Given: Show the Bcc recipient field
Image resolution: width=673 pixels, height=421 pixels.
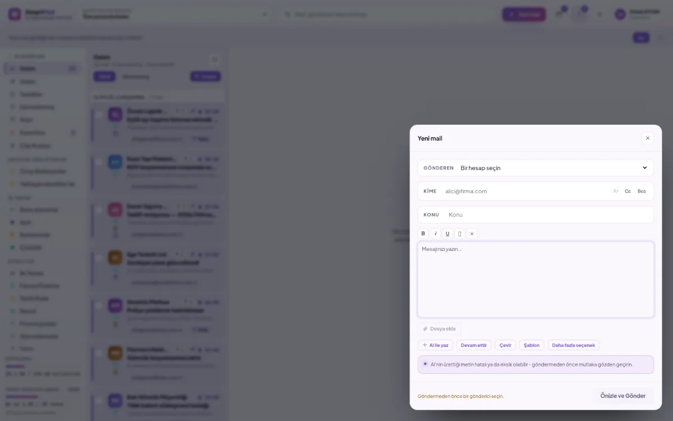Looking at the screenshot, I should coord(642,191).
